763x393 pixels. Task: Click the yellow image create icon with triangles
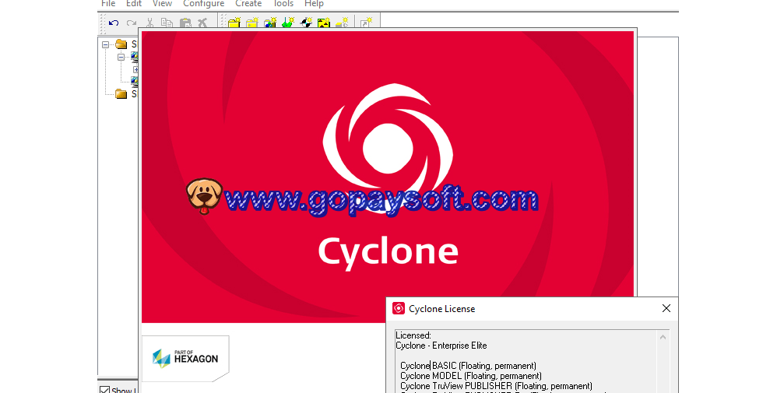[x=324, y=23]
